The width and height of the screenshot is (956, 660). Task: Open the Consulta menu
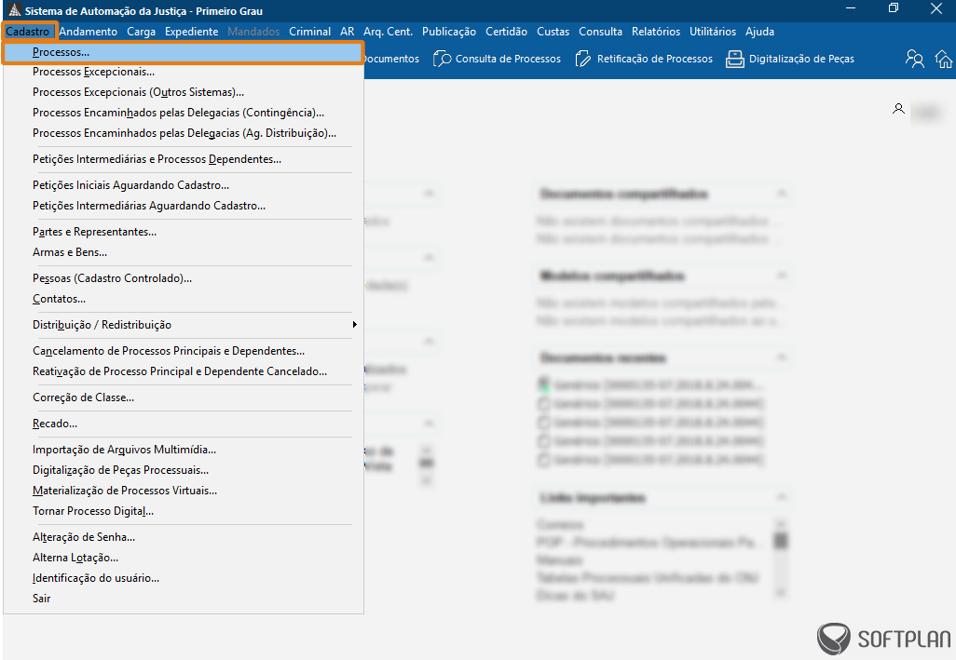click(601, 32)
